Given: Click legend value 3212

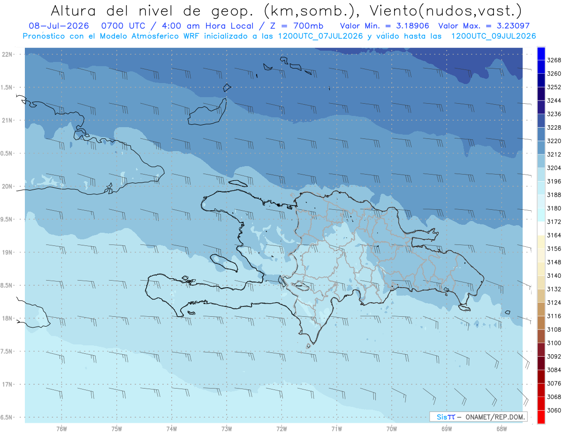Looking at the screenshot, I should click(x=554, y=154).
